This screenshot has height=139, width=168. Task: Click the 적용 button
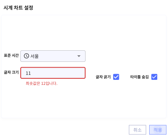tap(158, 130)
